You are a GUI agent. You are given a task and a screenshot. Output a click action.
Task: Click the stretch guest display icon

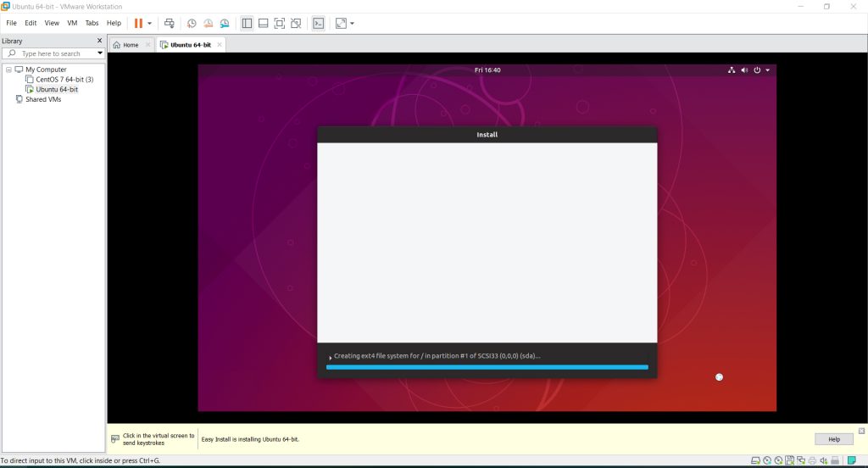[x=341, y=23]
